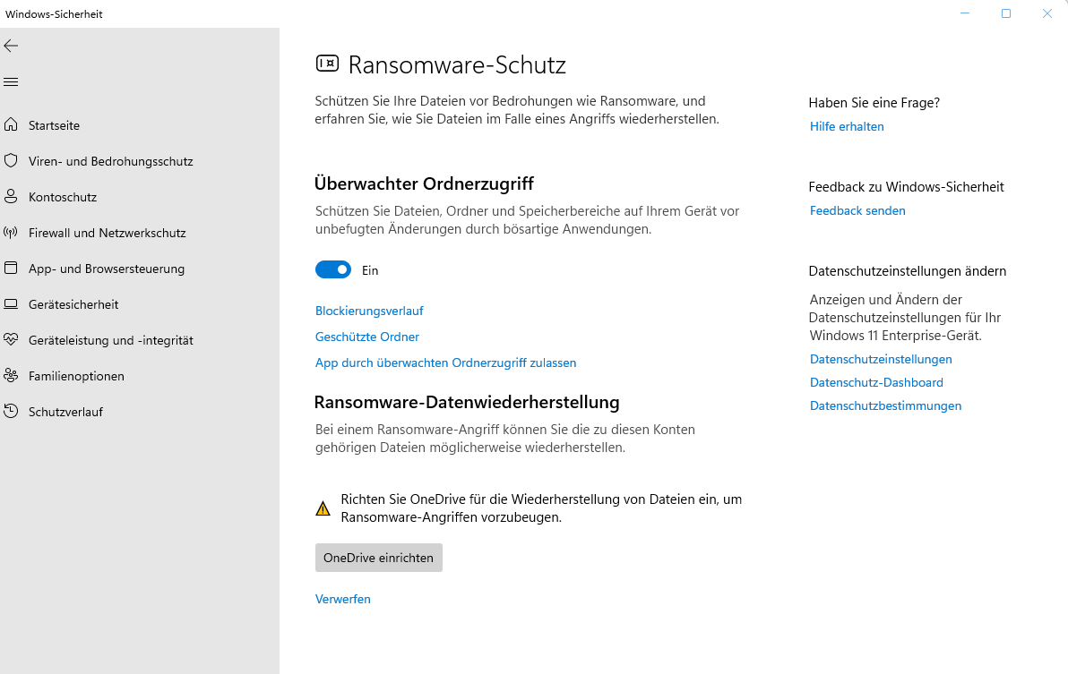Click the Hilfe erhalten link
1068x674 pixels.
click(847, 126)
